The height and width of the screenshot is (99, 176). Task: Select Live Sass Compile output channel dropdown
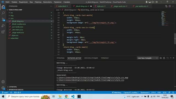[148, 58]
